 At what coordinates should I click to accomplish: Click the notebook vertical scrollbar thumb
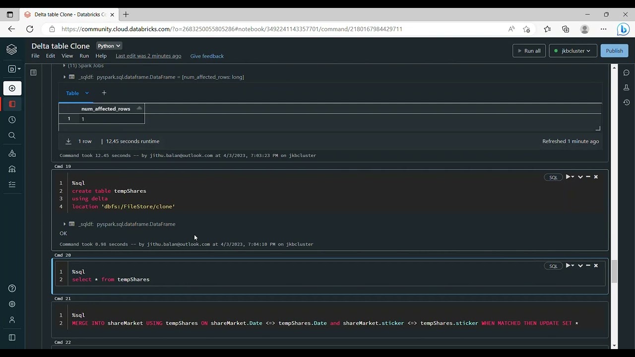pyautogui.click(x=614, y=272)
